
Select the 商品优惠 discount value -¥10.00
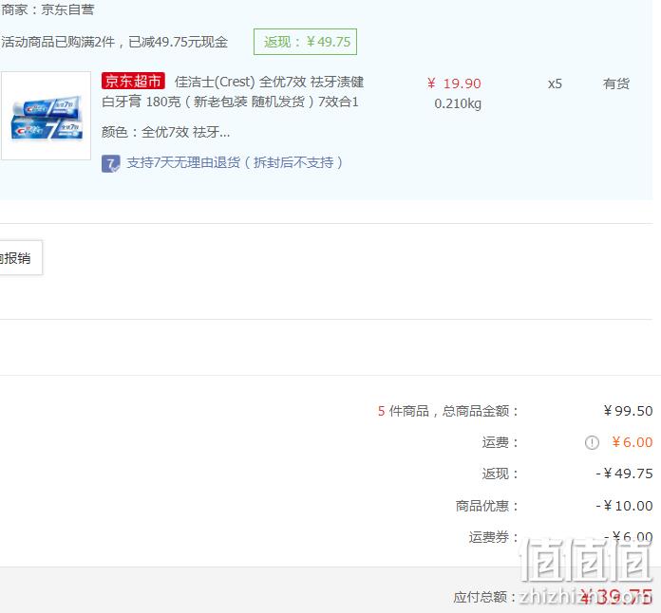coord(624,506)
